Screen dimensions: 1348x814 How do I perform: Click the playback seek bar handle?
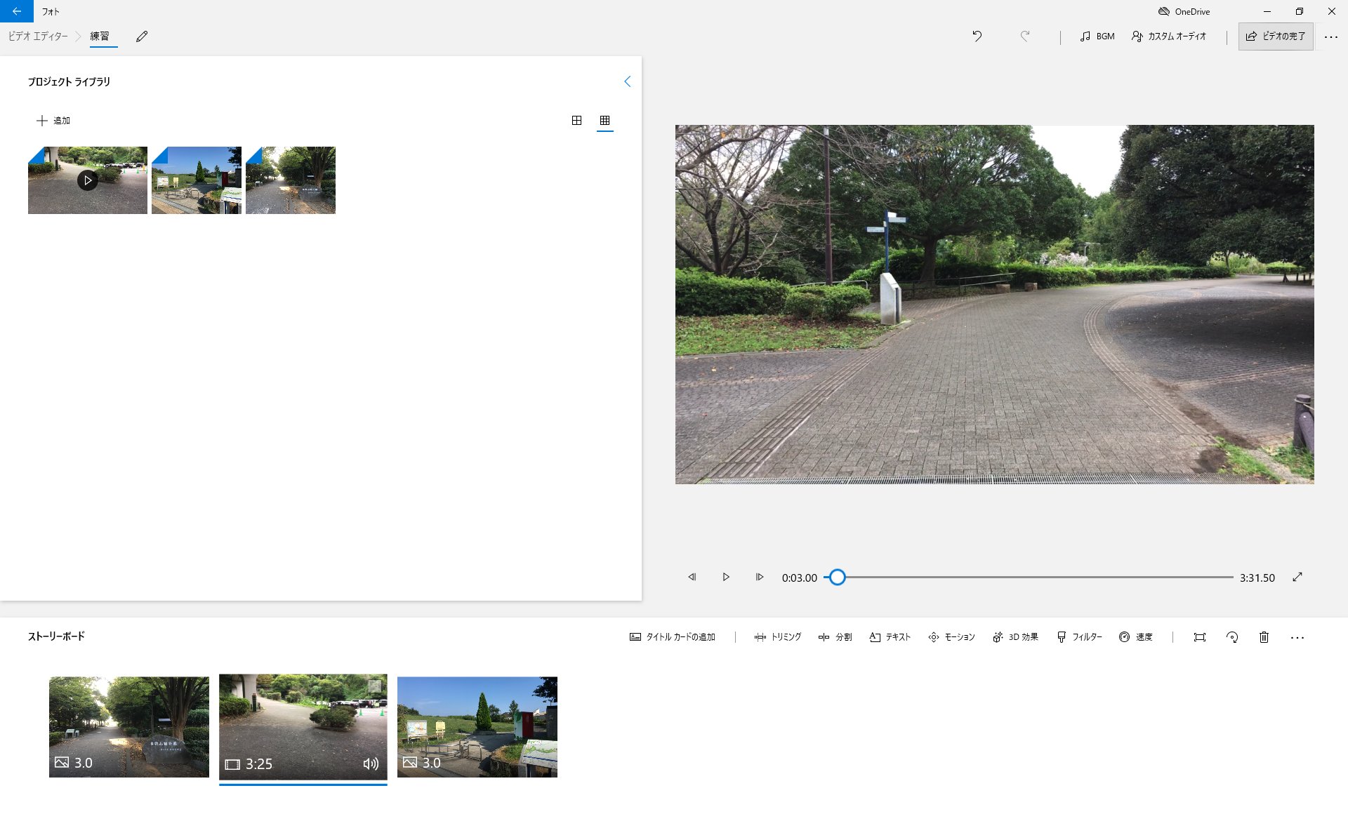837,578
